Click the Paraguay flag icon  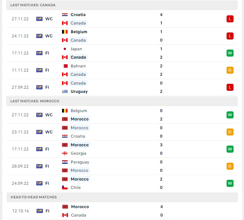coord(65,162)
